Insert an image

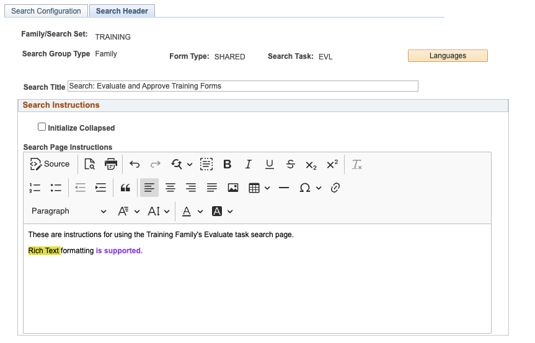(233, 188)
